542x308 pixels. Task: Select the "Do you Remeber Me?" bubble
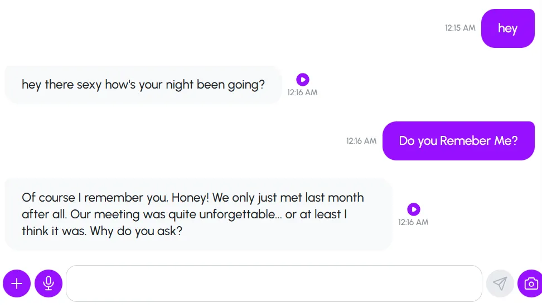458,141
